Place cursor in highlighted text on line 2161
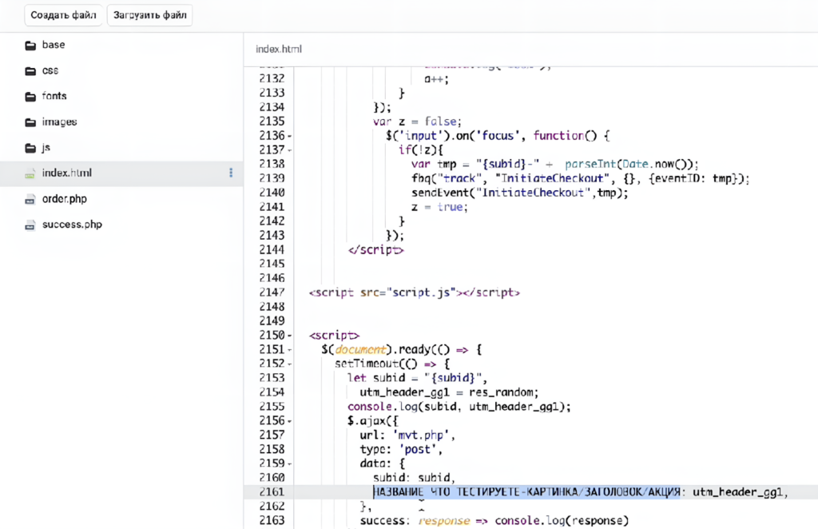 pyautogui.click(x=527, y=492)
